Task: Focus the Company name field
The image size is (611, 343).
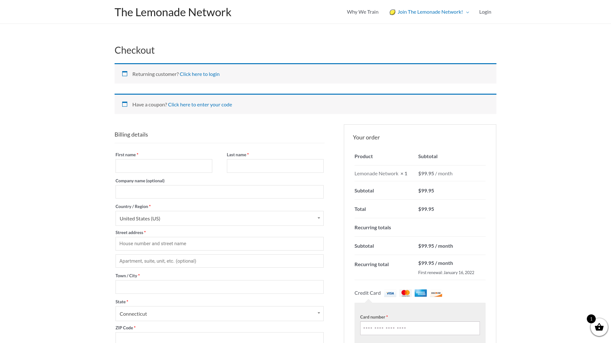Action: click(220, 192)
